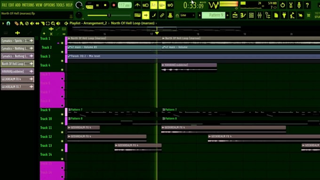The width and height of the screenshot is (320, 180).
Task: Click the scissors render audio icon
Action: click(291, 5)
